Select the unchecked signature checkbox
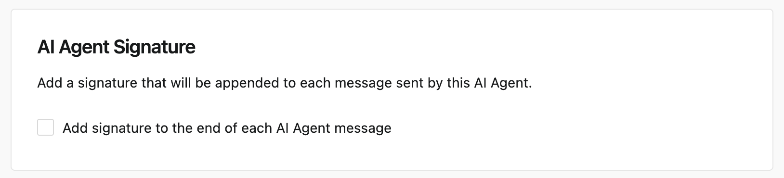 [45, 128]
